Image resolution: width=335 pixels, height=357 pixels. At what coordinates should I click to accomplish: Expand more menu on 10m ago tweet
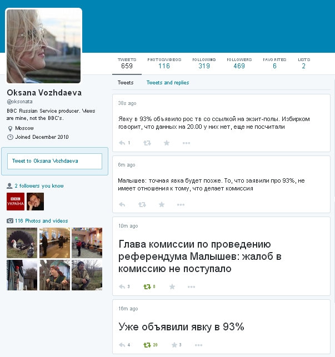[x=191, y=286]
